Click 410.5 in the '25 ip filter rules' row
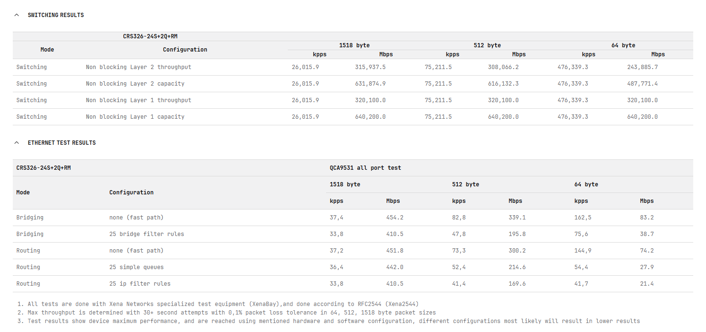 pyautogui.click(x=395, y=284)
